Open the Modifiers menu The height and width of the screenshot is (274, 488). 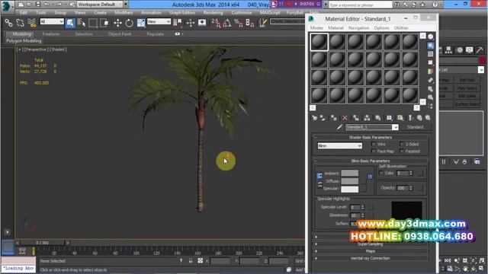click(x=124, y=13)
